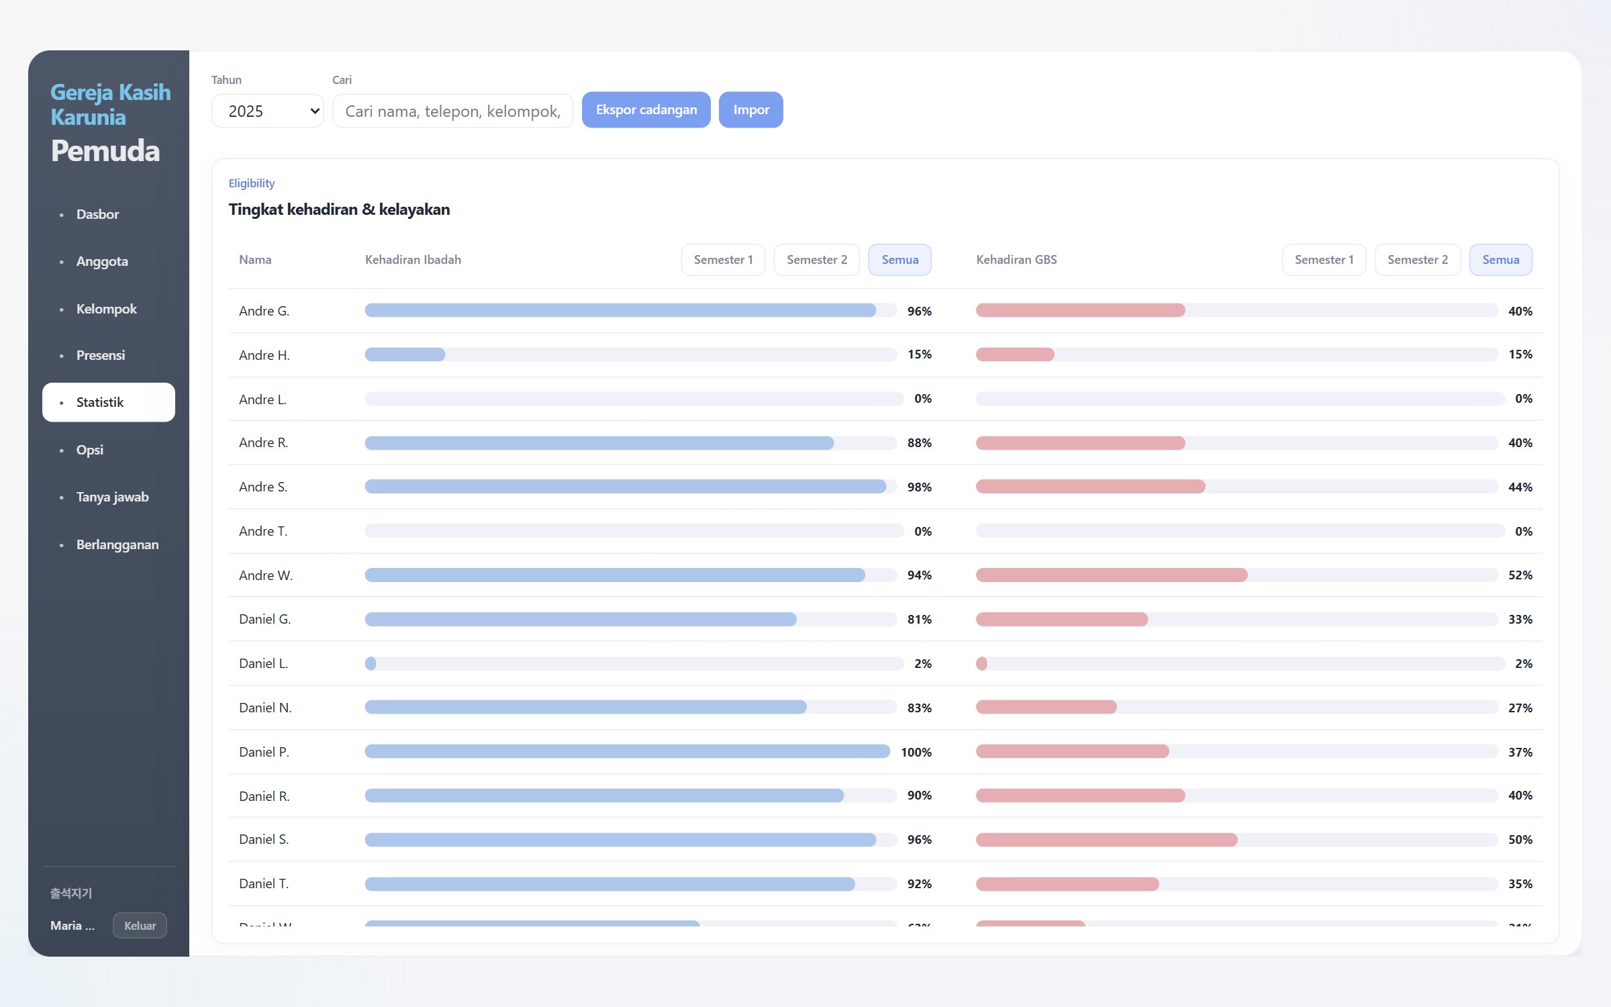Viewport: 1611px width, 1007px height.
Task: Select Semester 1 for Kehadiran GBS
Action: point(1324,260)
